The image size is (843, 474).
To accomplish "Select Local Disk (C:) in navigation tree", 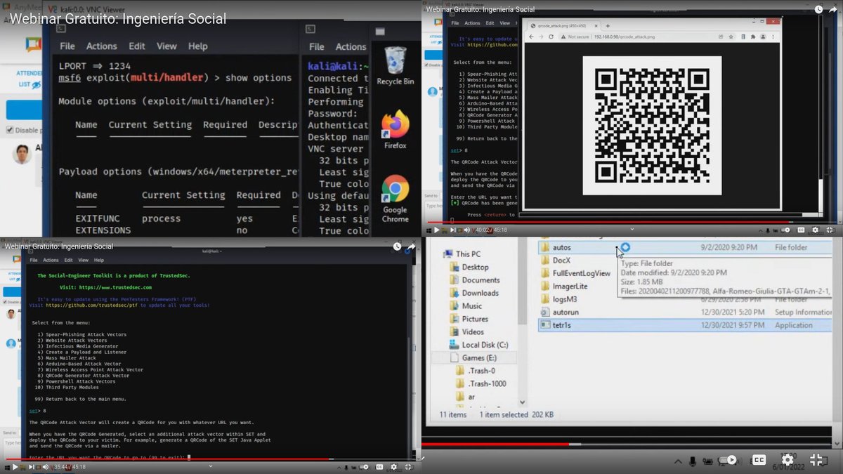I will 478,345.
